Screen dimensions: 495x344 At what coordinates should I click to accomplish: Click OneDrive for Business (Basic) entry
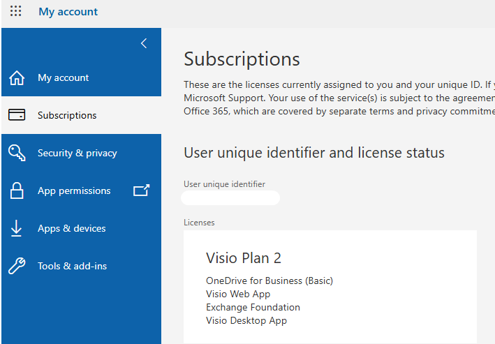(269, 281)
